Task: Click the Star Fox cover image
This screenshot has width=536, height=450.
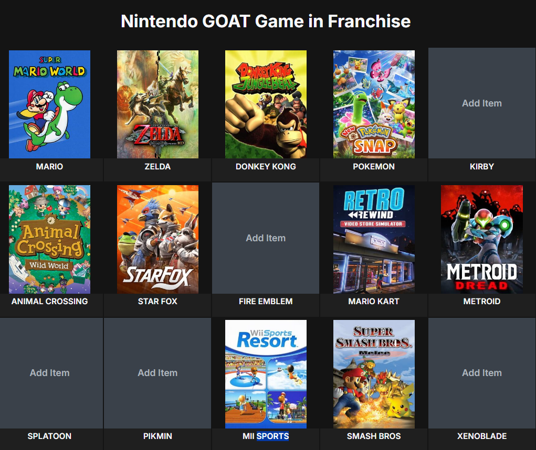Action: point(157,239)
